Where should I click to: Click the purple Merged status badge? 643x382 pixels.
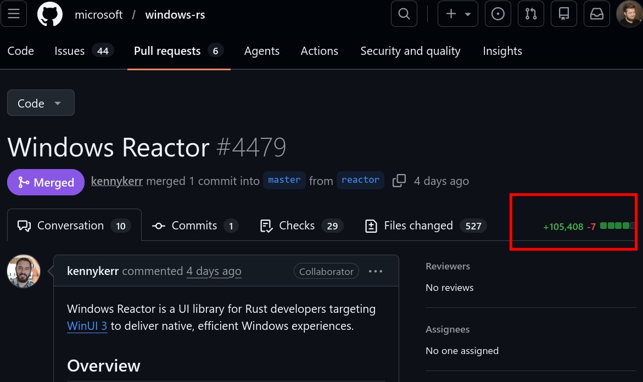[46, 182]
